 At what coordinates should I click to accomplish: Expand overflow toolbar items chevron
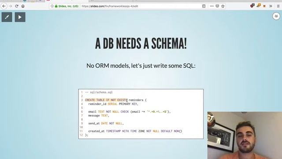coord(271,6)
